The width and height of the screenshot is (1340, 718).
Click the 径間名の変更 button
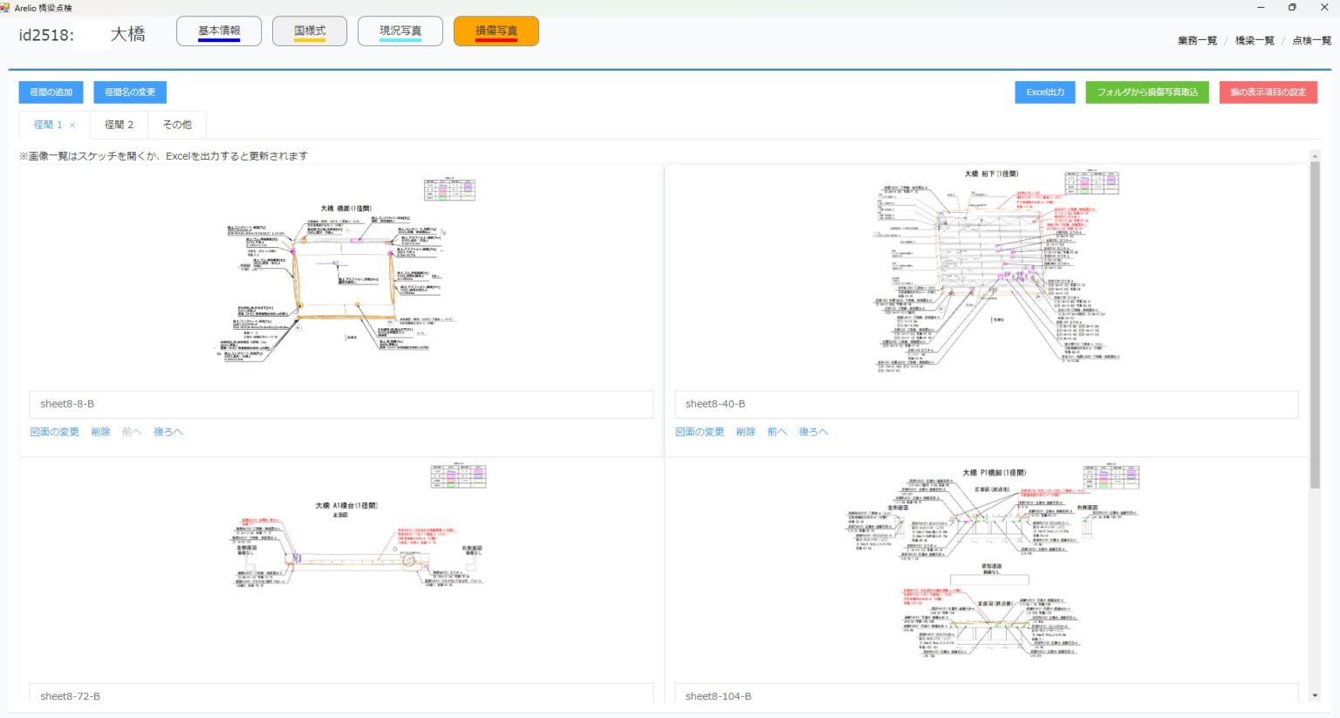tap(130, 92)
